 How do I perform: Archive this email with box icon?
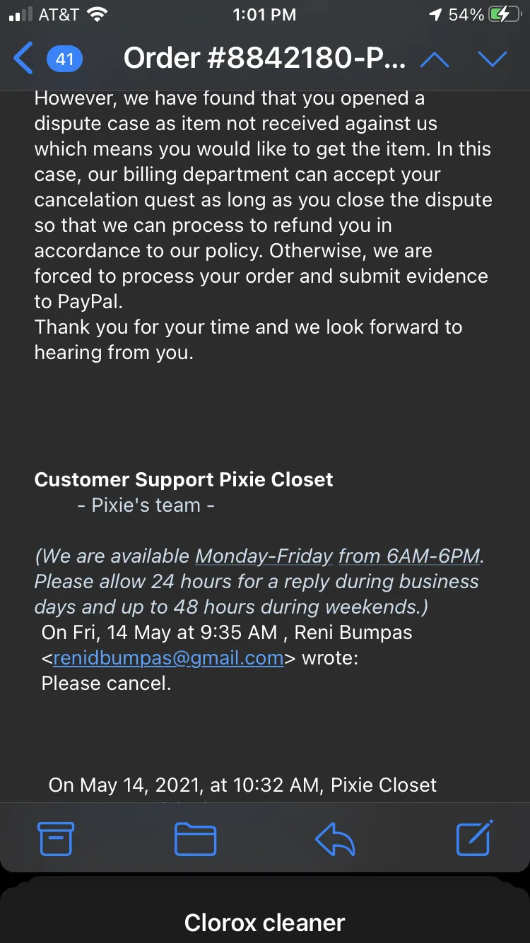55,839
